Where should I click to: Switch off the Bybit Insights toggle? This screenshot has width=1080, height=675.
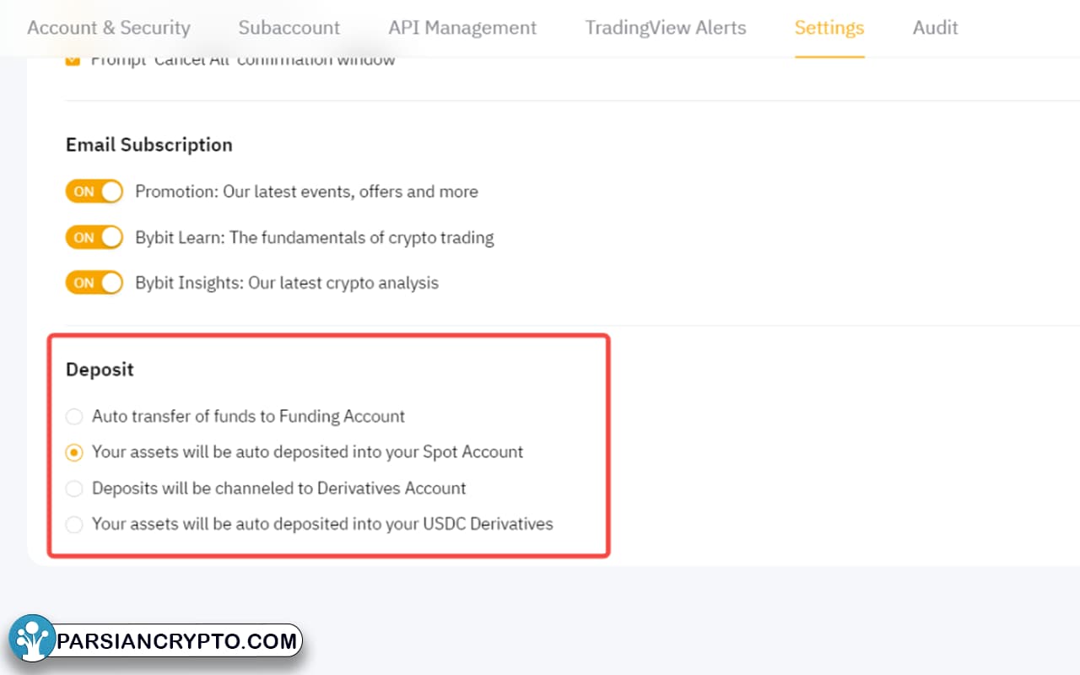tap(94, 283)
